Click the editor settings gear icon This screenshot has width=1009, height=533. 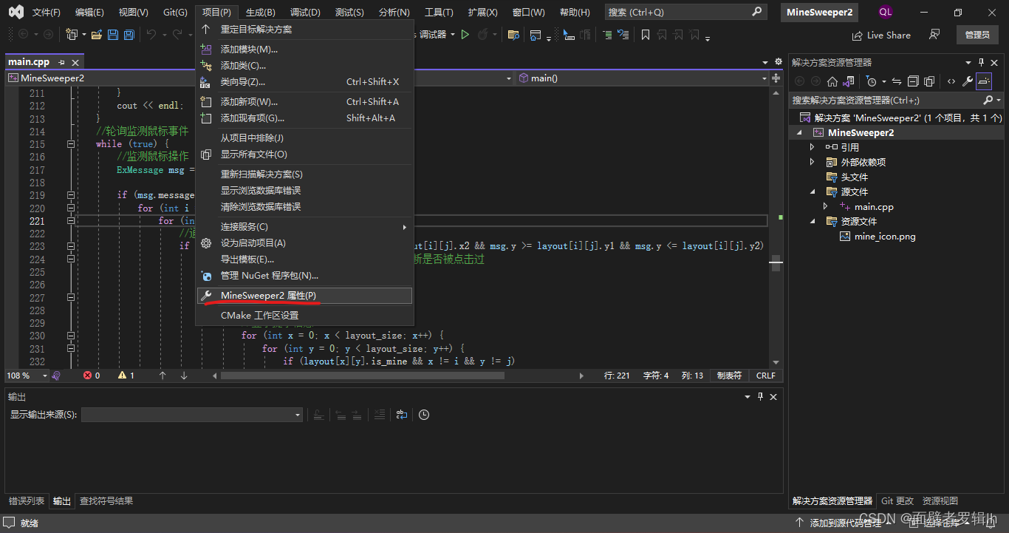pos(778,62)
